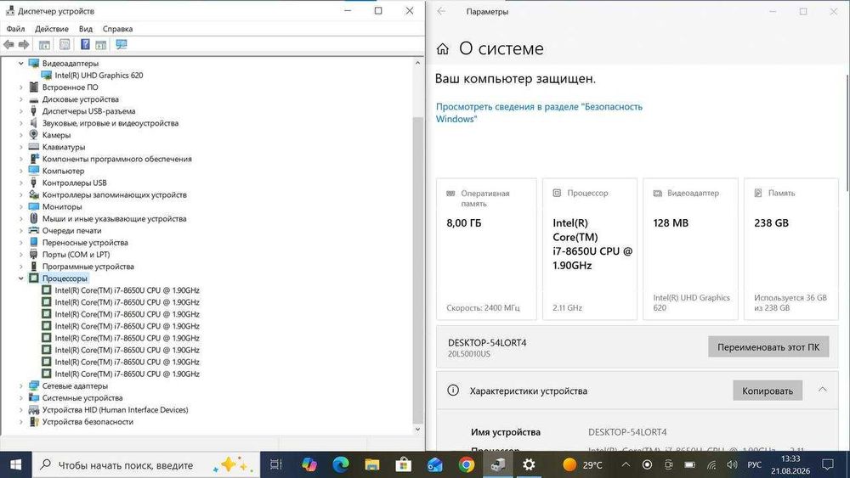
Task: Click the Камеры camera icon in device tree
Action: tap(34, 135)
